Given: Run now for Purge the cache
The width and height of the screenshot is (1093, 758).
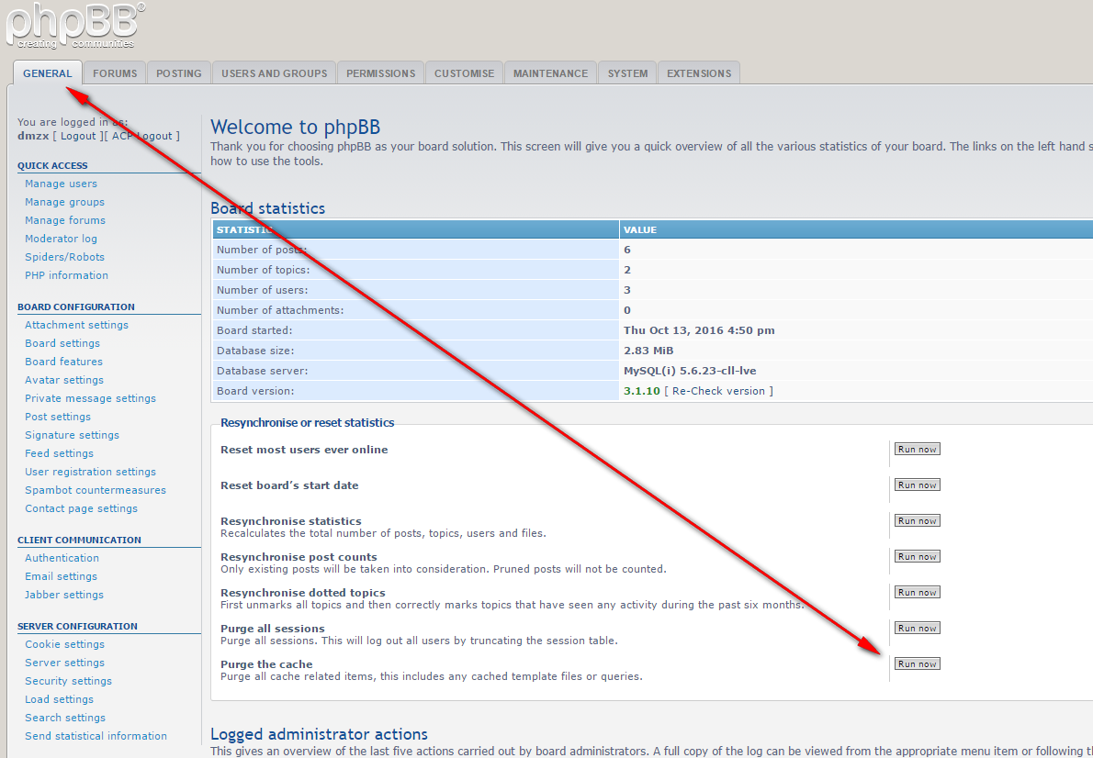Looking at the screenshot, I should click(917, 664).
